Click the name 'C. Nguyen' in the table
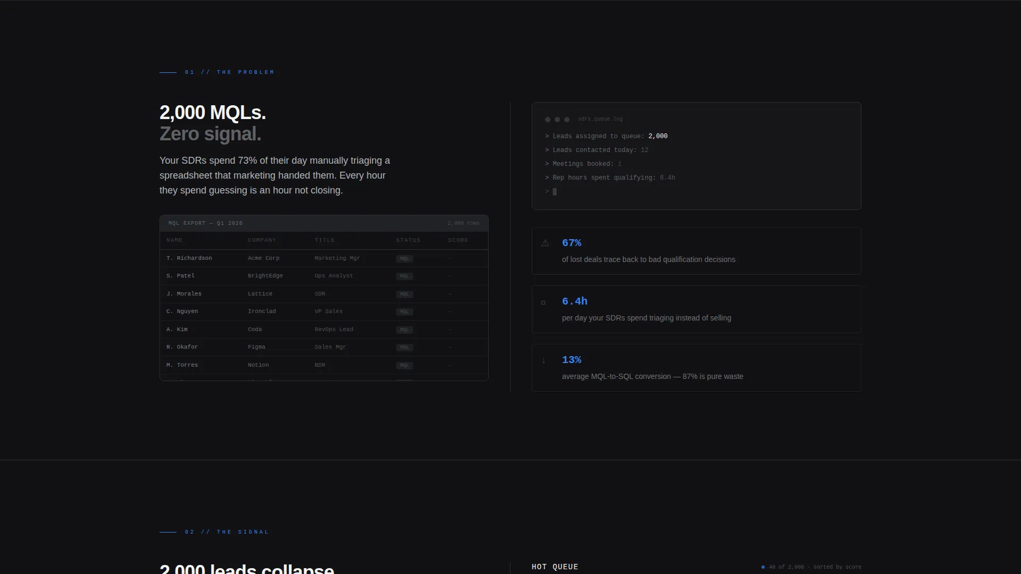1021x574 pixels. 182,311
